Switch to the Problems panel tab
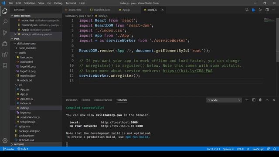279x157 pixels. (71, 100)
